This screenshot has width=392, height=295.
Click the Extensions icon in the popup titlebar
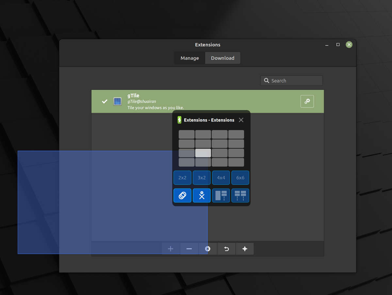click(x=179, y=120)
